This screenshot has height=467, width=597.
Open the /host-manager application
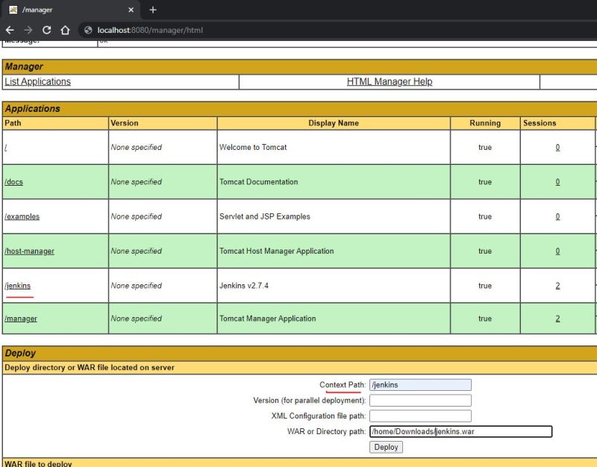click(x=29, y=251)
